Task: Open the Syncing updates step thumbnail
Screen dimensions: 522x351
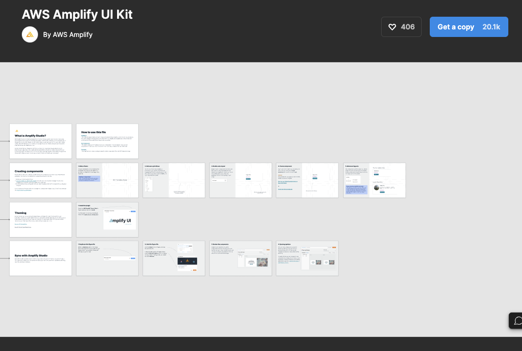Action: click(307, 258)
